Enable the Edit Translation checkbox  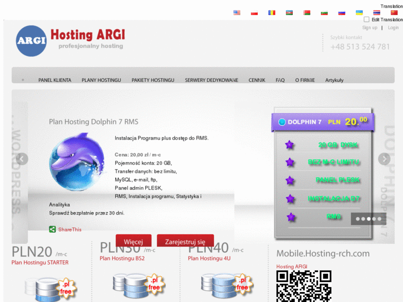pos(366,19)
